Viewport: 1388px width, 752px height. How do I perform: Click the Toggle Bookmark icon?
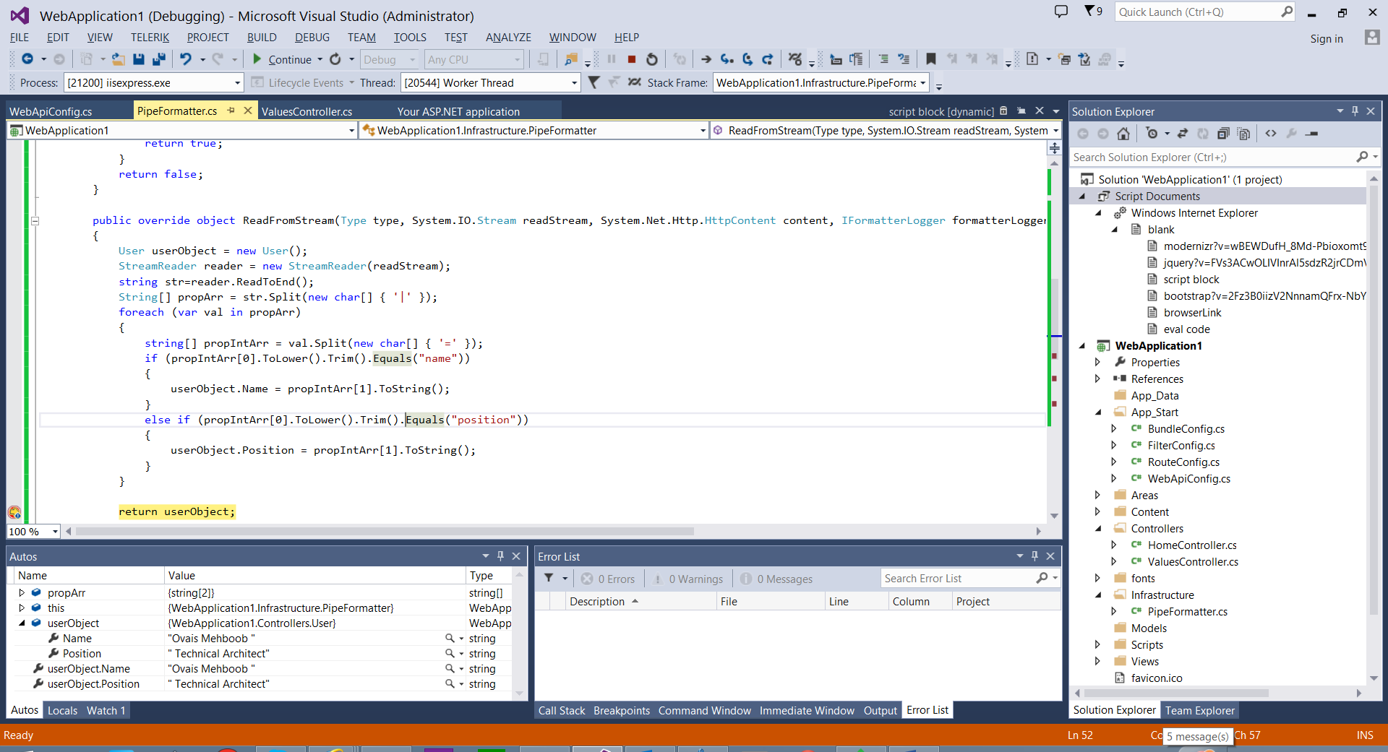[x=931, y=59]
